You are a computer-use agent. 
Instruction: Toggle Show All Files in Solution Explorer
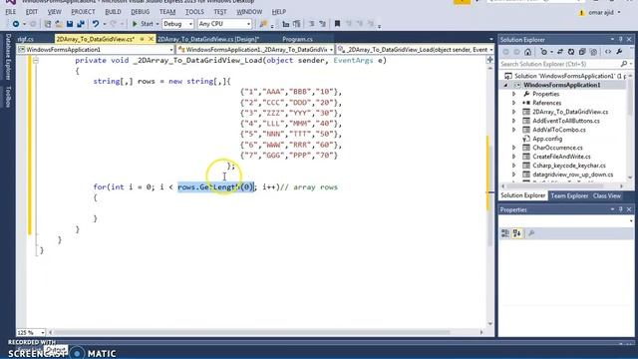coord(593,52)
